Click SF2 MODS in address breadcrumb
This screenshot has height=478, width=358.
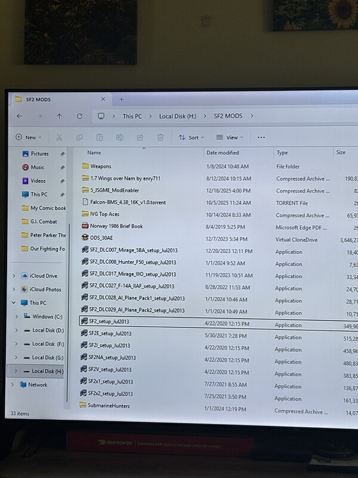click(228, 116)
